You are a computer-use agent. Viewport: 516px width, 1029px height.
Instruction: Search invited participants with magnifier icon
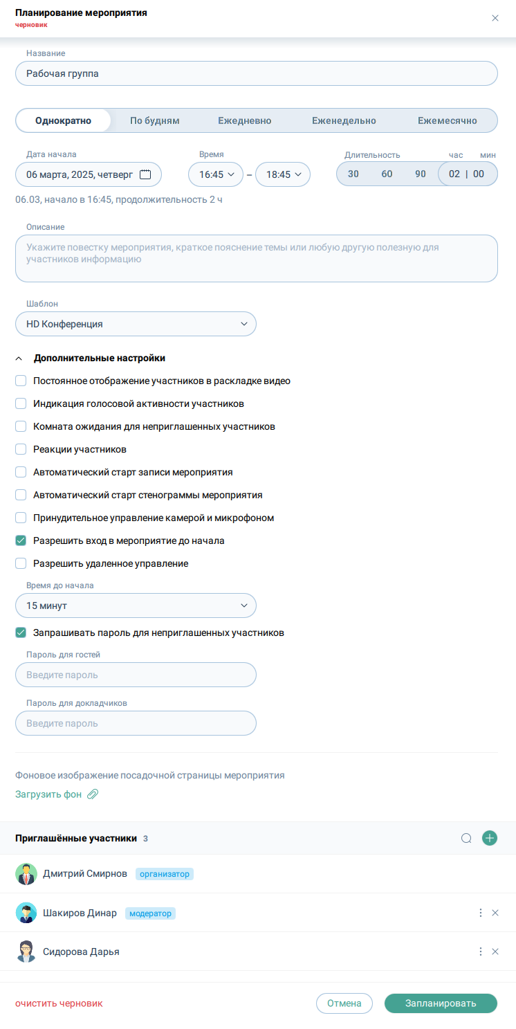[x=466, y=839]
